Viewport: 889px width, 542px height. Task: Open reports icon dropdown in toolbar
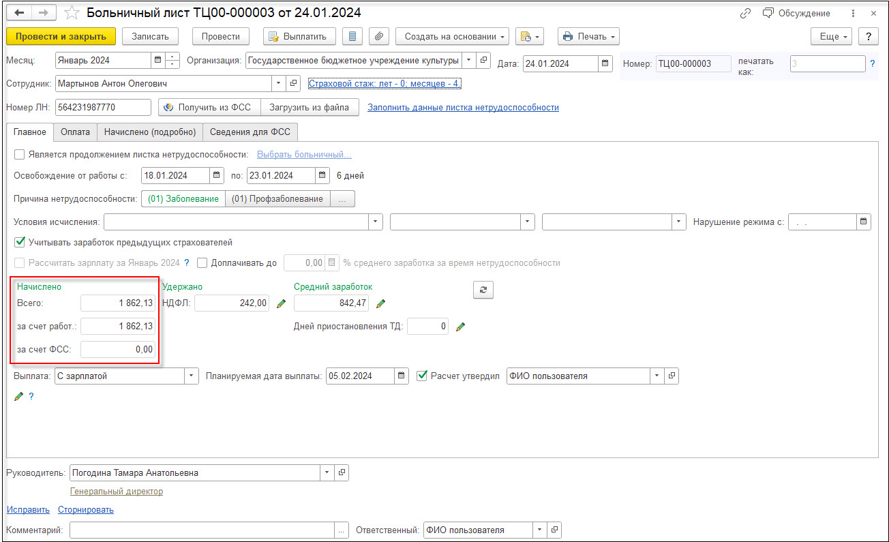pyautogui.click(x=529, y=36)
